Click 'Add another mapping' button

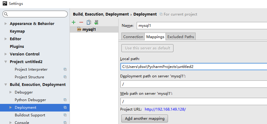point(145,119)
